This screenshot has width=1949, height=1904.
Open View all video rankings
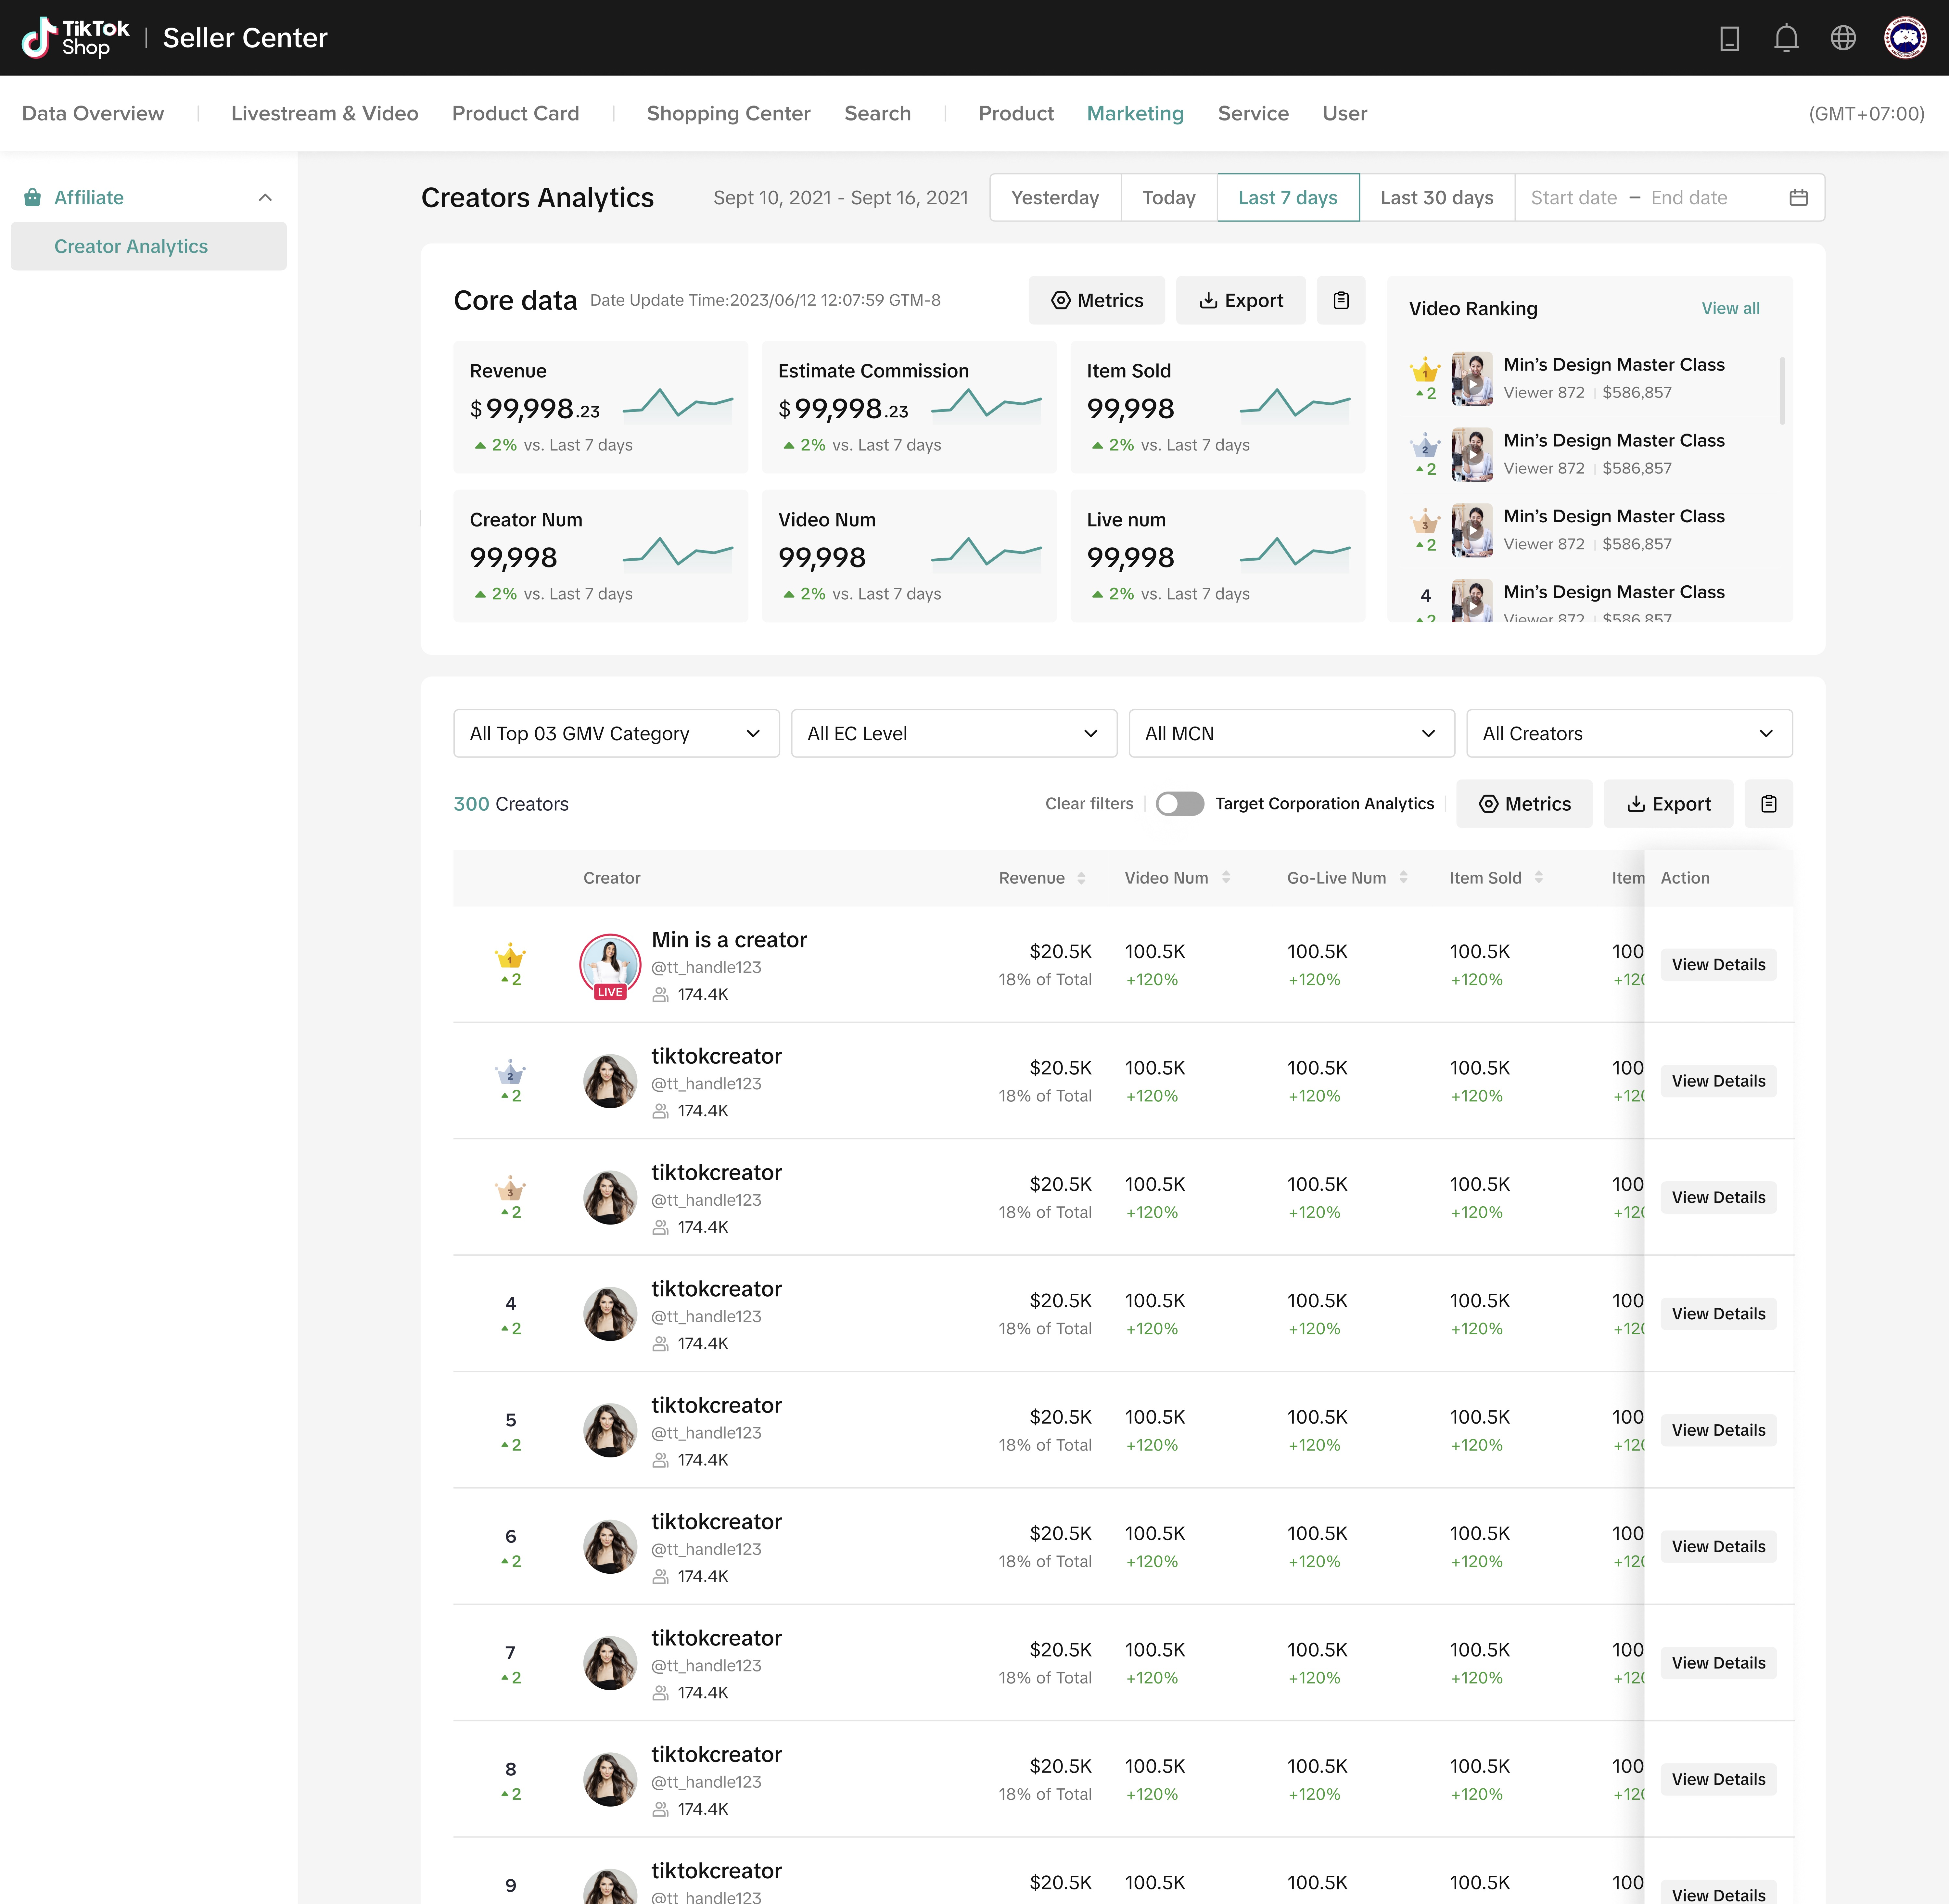1731,308
